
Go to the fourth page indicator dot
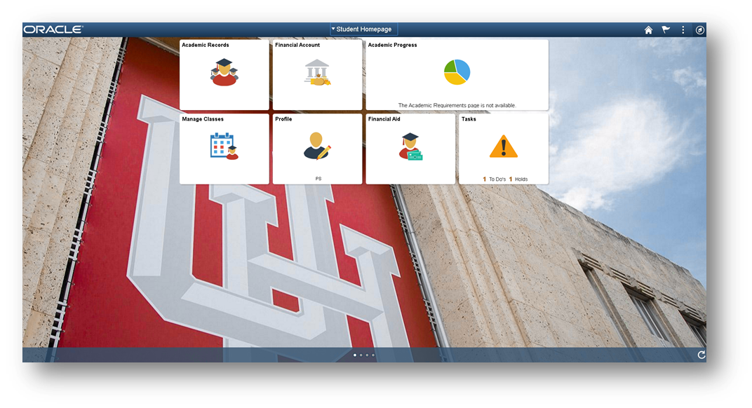(x=373, y=355)
